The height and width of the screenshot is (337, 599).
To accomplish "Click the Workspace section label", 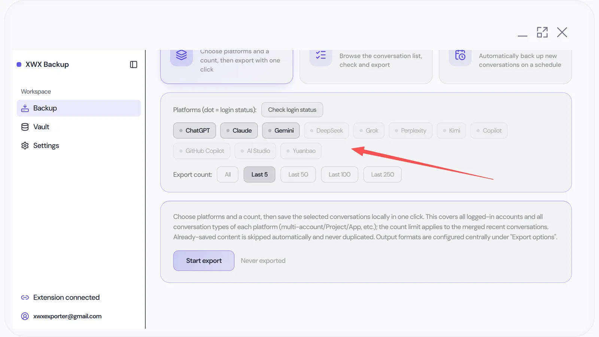I will point(36,91).
